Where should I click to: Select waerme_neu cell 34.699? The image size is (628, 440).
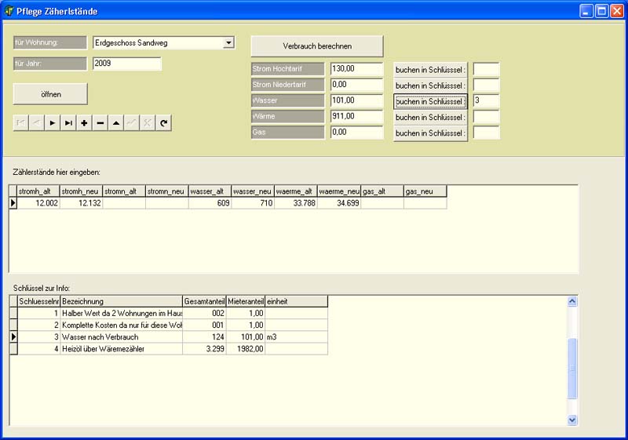click(339, 203)
